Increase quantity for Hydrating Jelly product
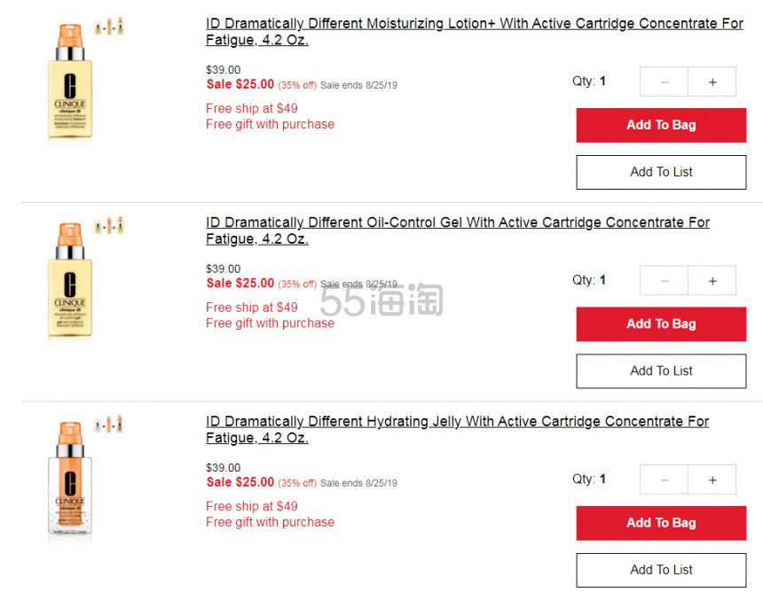The width and height of the screenshot is (763, 600). point(712,479)
